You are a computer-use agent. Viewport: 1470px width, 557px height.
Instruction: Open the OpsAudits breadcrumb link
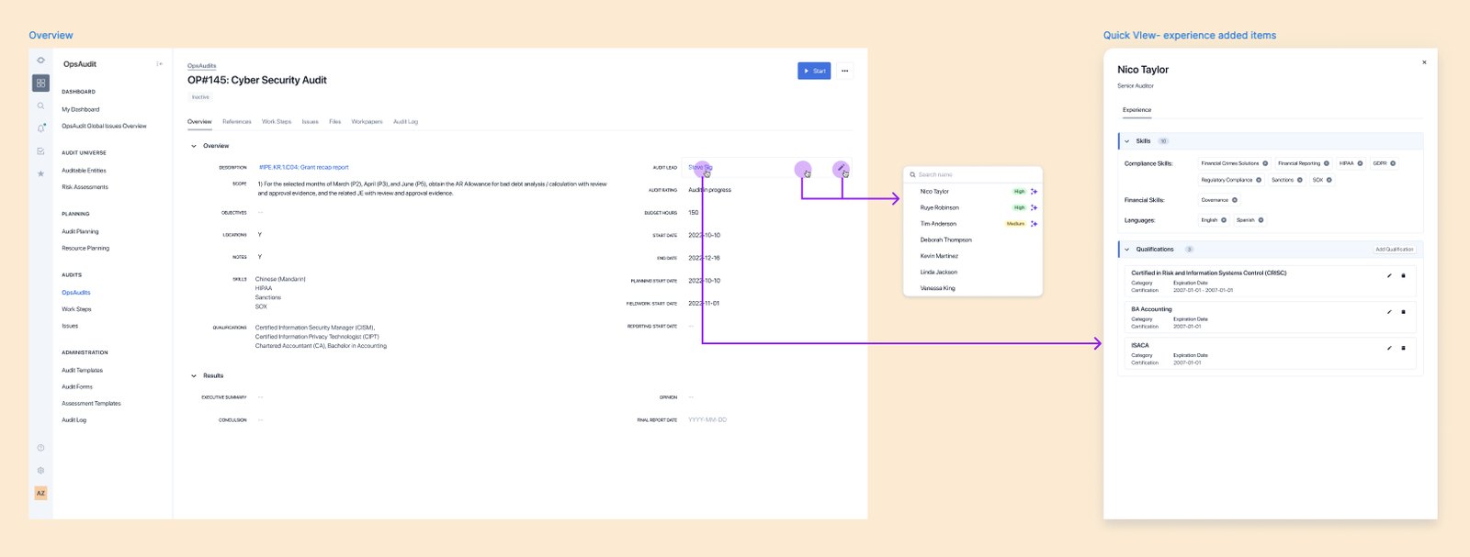pyautogui.click(x=202, y=66)
